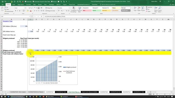Open the 'HLOOKUP Ex 1' sheet tab
The width and height of the screenshot is (175, 98).
pyautogui.click(x=127, y=92)
